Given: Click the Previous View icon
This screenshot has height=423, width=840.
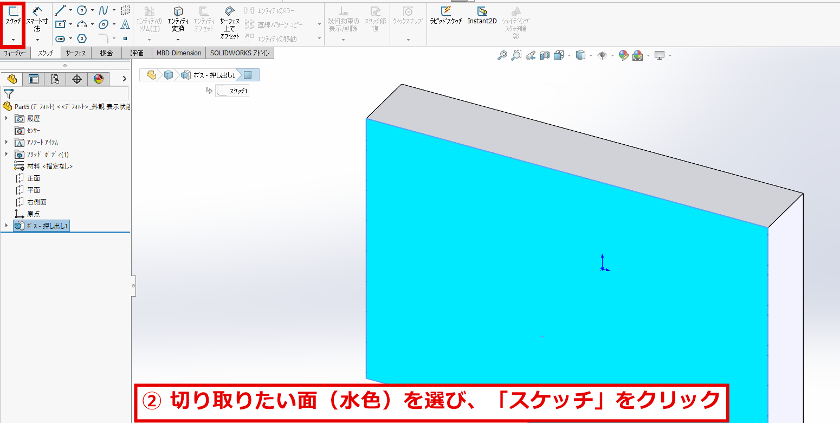Looking at the screenshot, I should click(531, 55).
